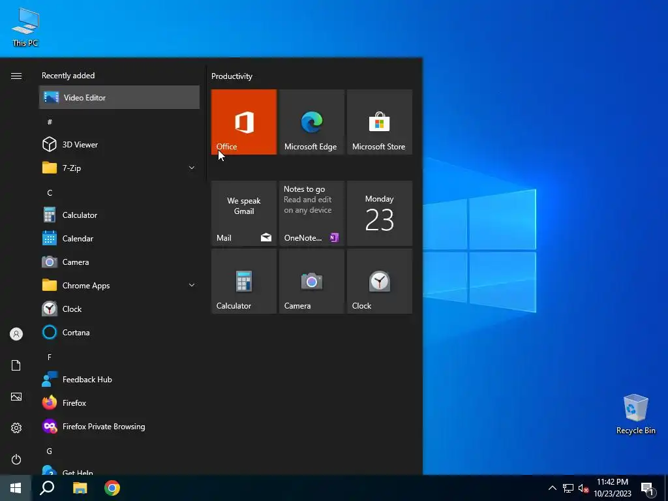
Task: Open the Office tile
Action: pyautogui.click(x=244, y=122)
